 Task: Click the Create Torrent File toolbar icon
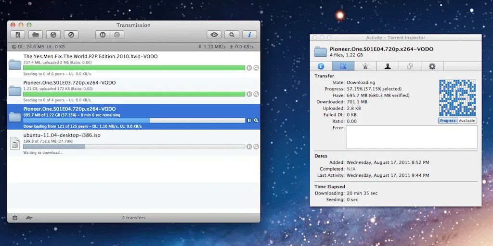tap(18, 35)
